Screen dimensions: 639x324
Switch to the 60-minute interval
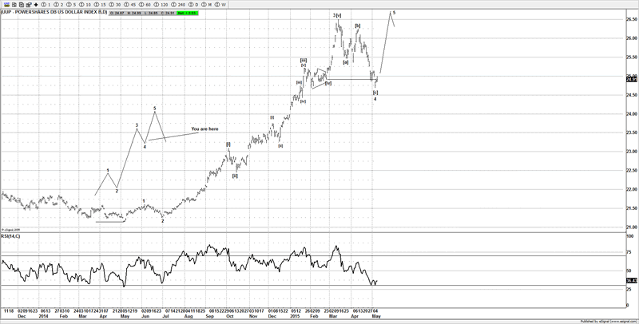(145, 5)
